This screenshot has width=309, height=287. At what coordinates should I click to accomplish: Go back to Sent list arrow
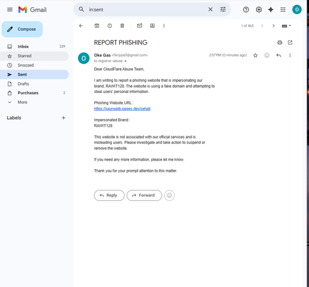click(81, 25)
